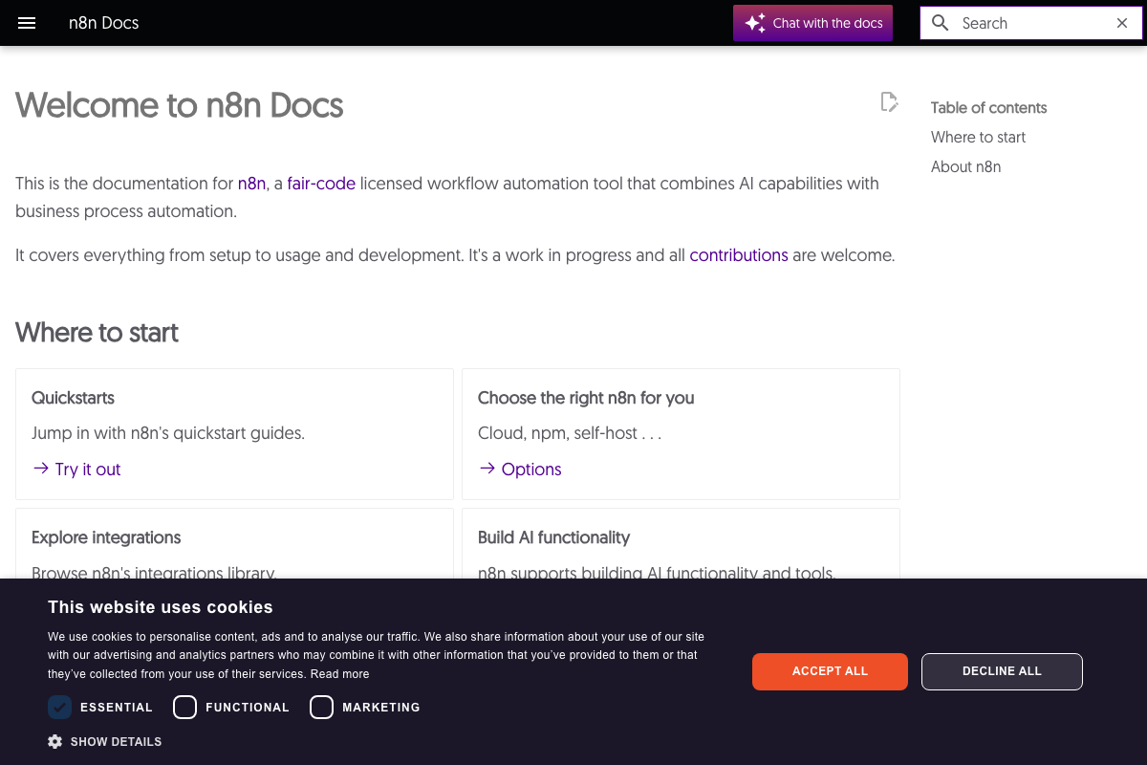Accept all cookies
The height and width of the screenshot is (765, 1147).
[x=830, y=671]
